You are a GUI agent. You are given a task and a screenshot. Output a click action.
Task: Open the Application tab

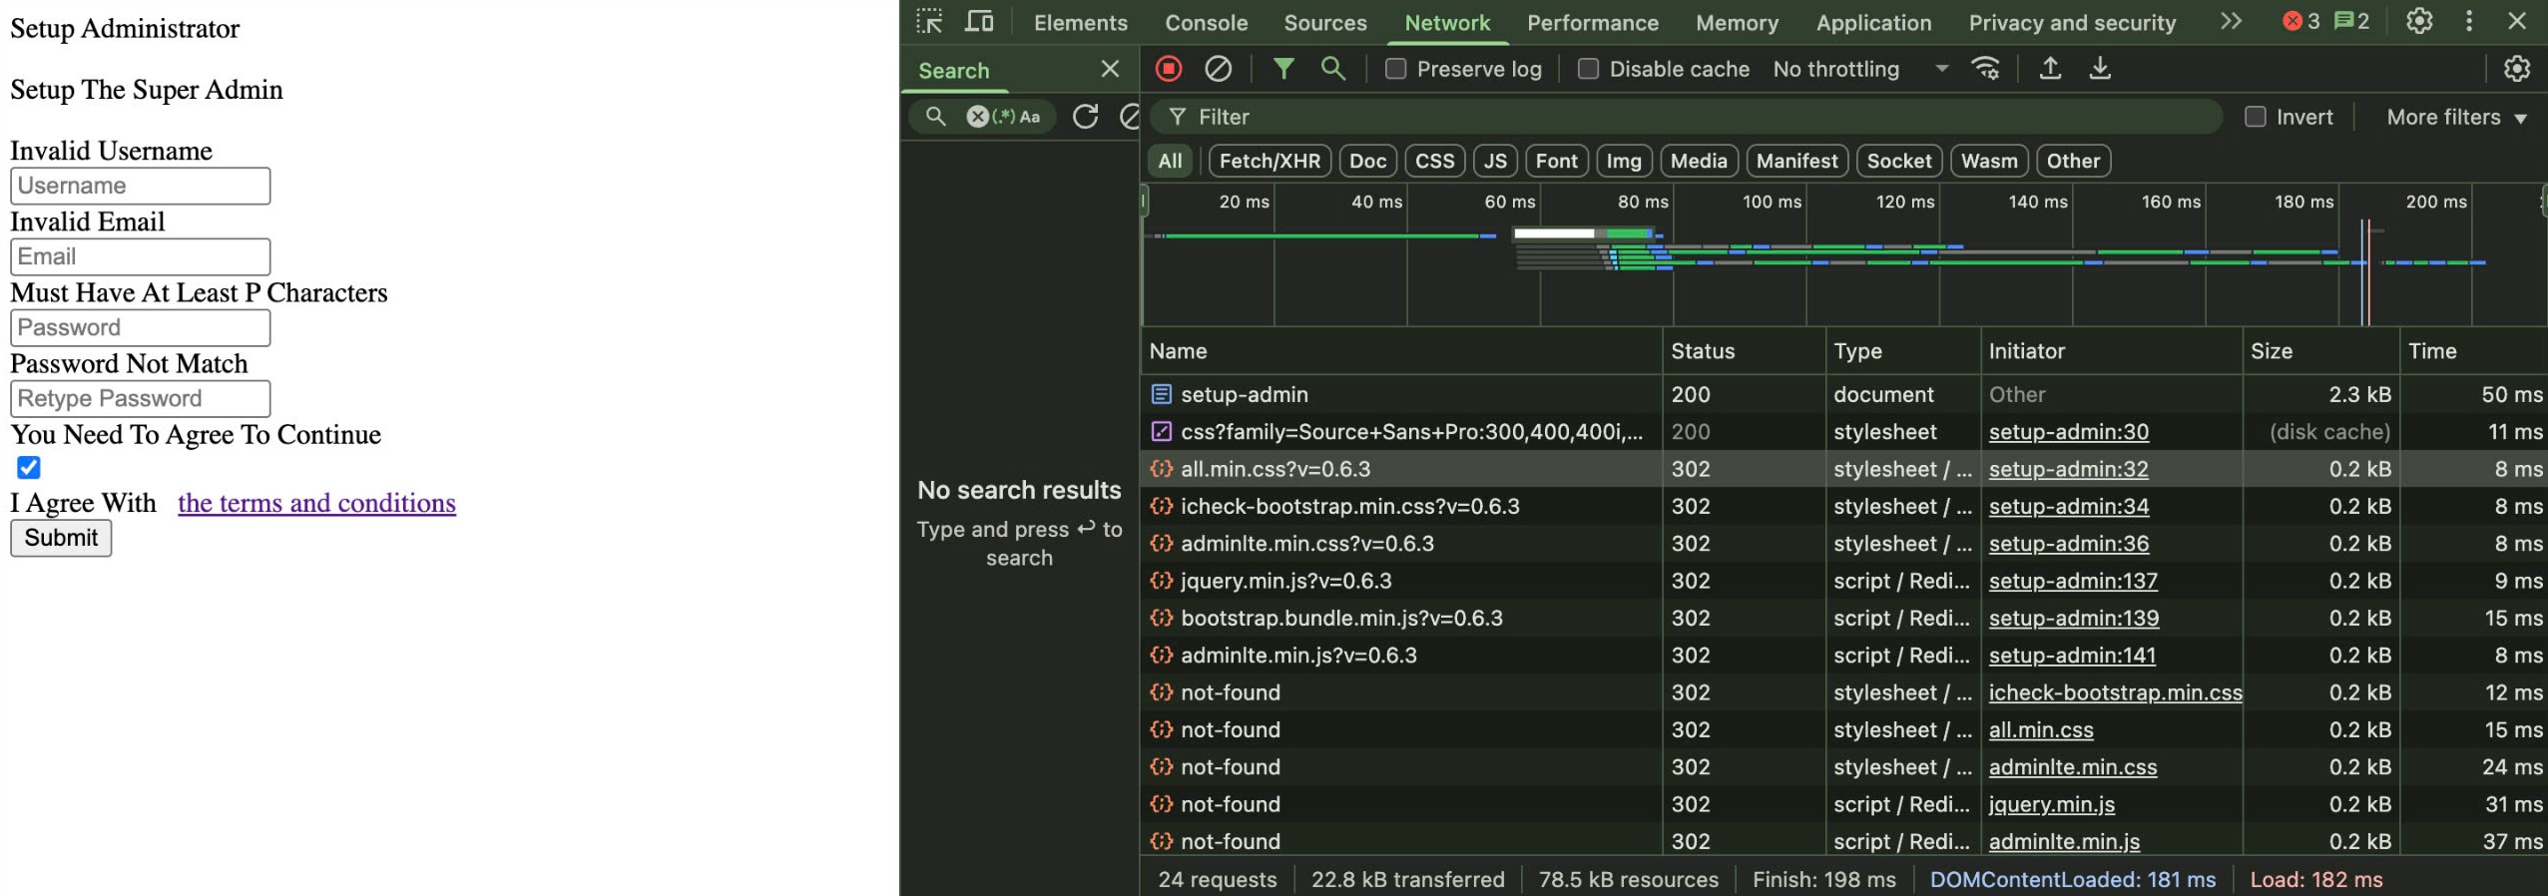(1873, 22)
